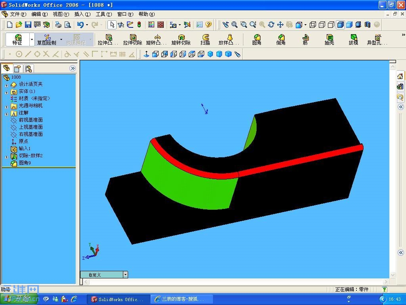Click the 旋转切除 revolved cut tool

click(181, 40)
